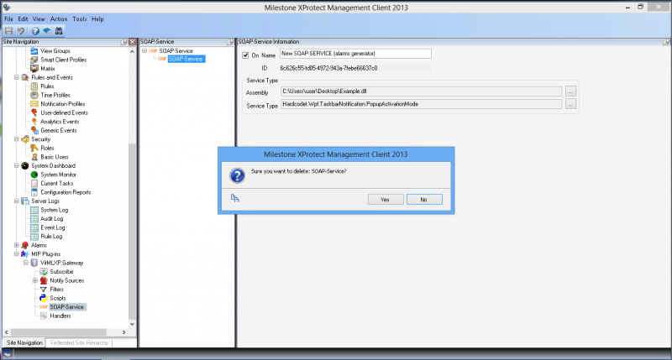This screenshot has height=360, width=672.
Task: Click the Analytics Events icon
Action: (x=34, y=122)
